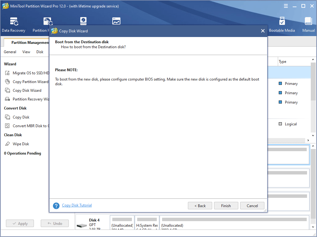Click Finish to complete the wizard
The height and width of the screenshot is (237, 317).
click(x=226, y=206)
